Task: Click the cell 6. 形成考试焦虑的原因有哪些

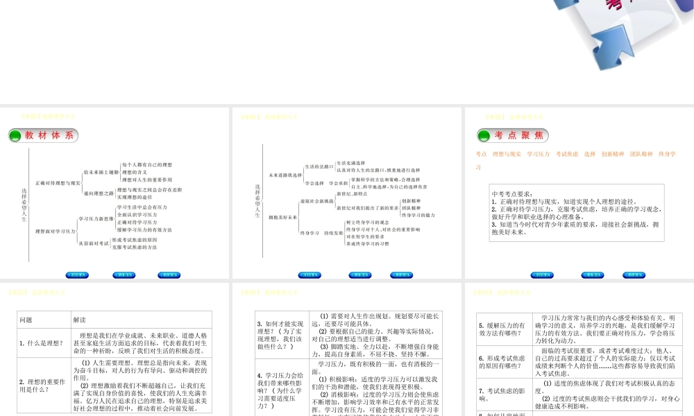Action: [x=505, y=362]
